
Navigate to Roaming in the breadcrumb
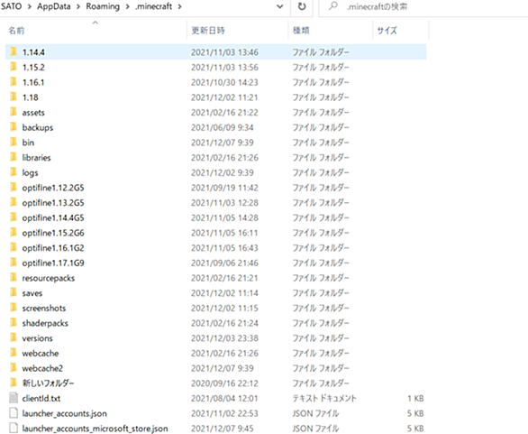click(x=103, y=6)
